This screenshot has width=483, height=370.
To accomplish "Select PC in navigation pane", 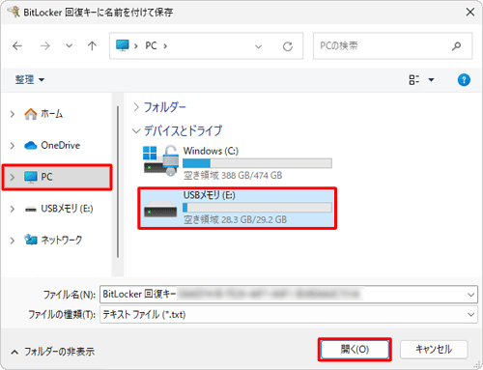I will pos(57,177).
